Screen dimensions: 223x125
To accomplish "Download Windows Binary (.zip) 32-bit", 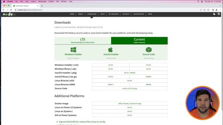I will click(x=111, y=69).
